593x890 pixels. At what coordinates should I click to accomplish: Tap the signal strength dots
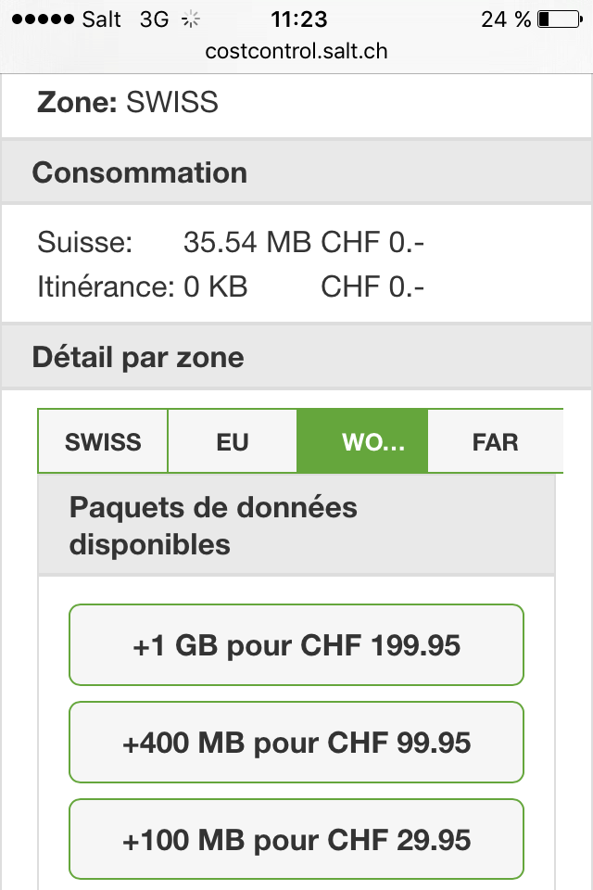[44, 19]
